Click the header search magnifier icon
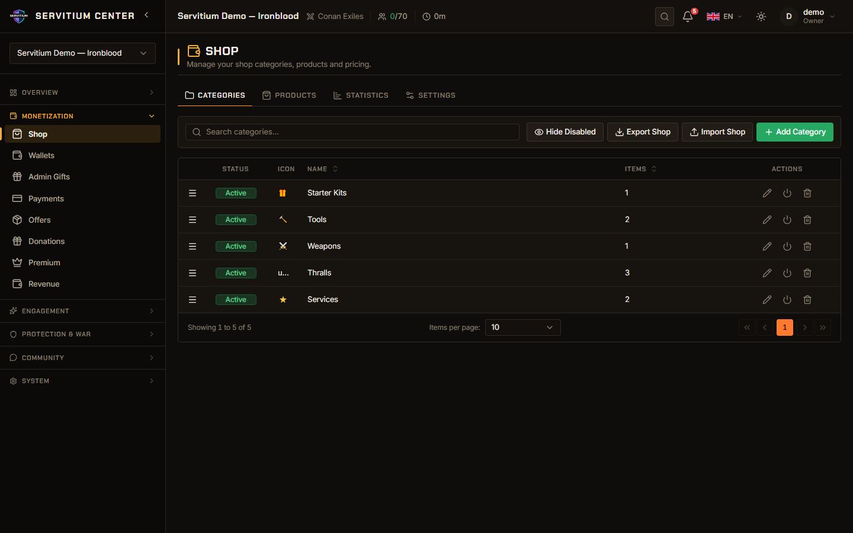Viewport: 853px width, 533px height. (665, 17)
